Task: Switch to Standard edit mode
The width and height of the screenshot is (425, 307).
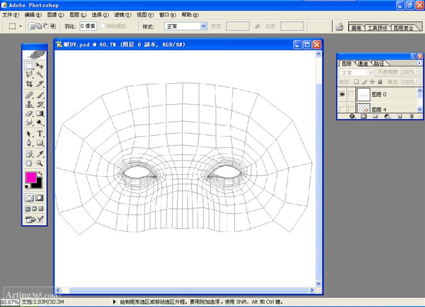Action: [x=29, y=198]
